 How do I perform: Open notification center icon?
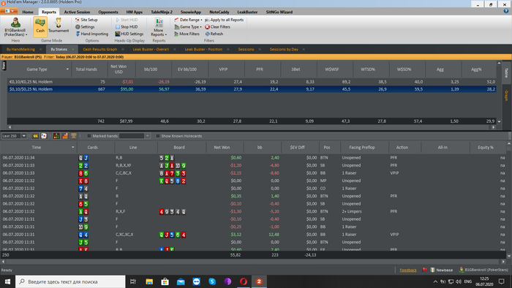click(502, 281)
